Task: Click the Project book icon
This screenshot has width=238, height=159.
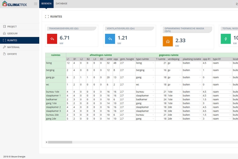Action: (4, 27)
